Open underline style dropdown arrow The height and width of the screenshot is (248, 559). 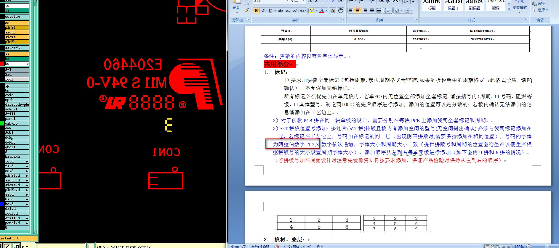(275, 11)
